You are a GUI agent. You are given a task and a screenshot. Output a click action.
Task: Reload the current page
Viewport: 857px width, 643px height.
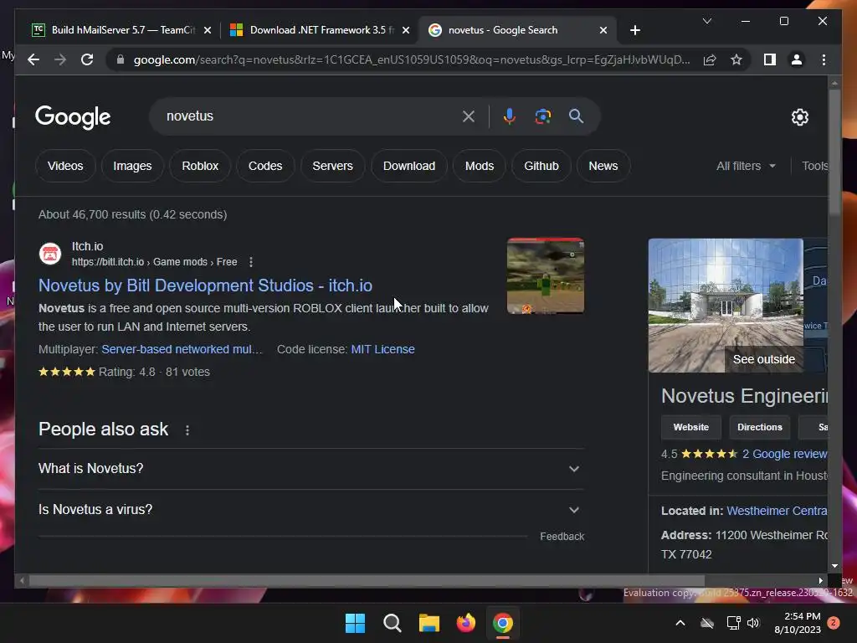tap(87, 59)
